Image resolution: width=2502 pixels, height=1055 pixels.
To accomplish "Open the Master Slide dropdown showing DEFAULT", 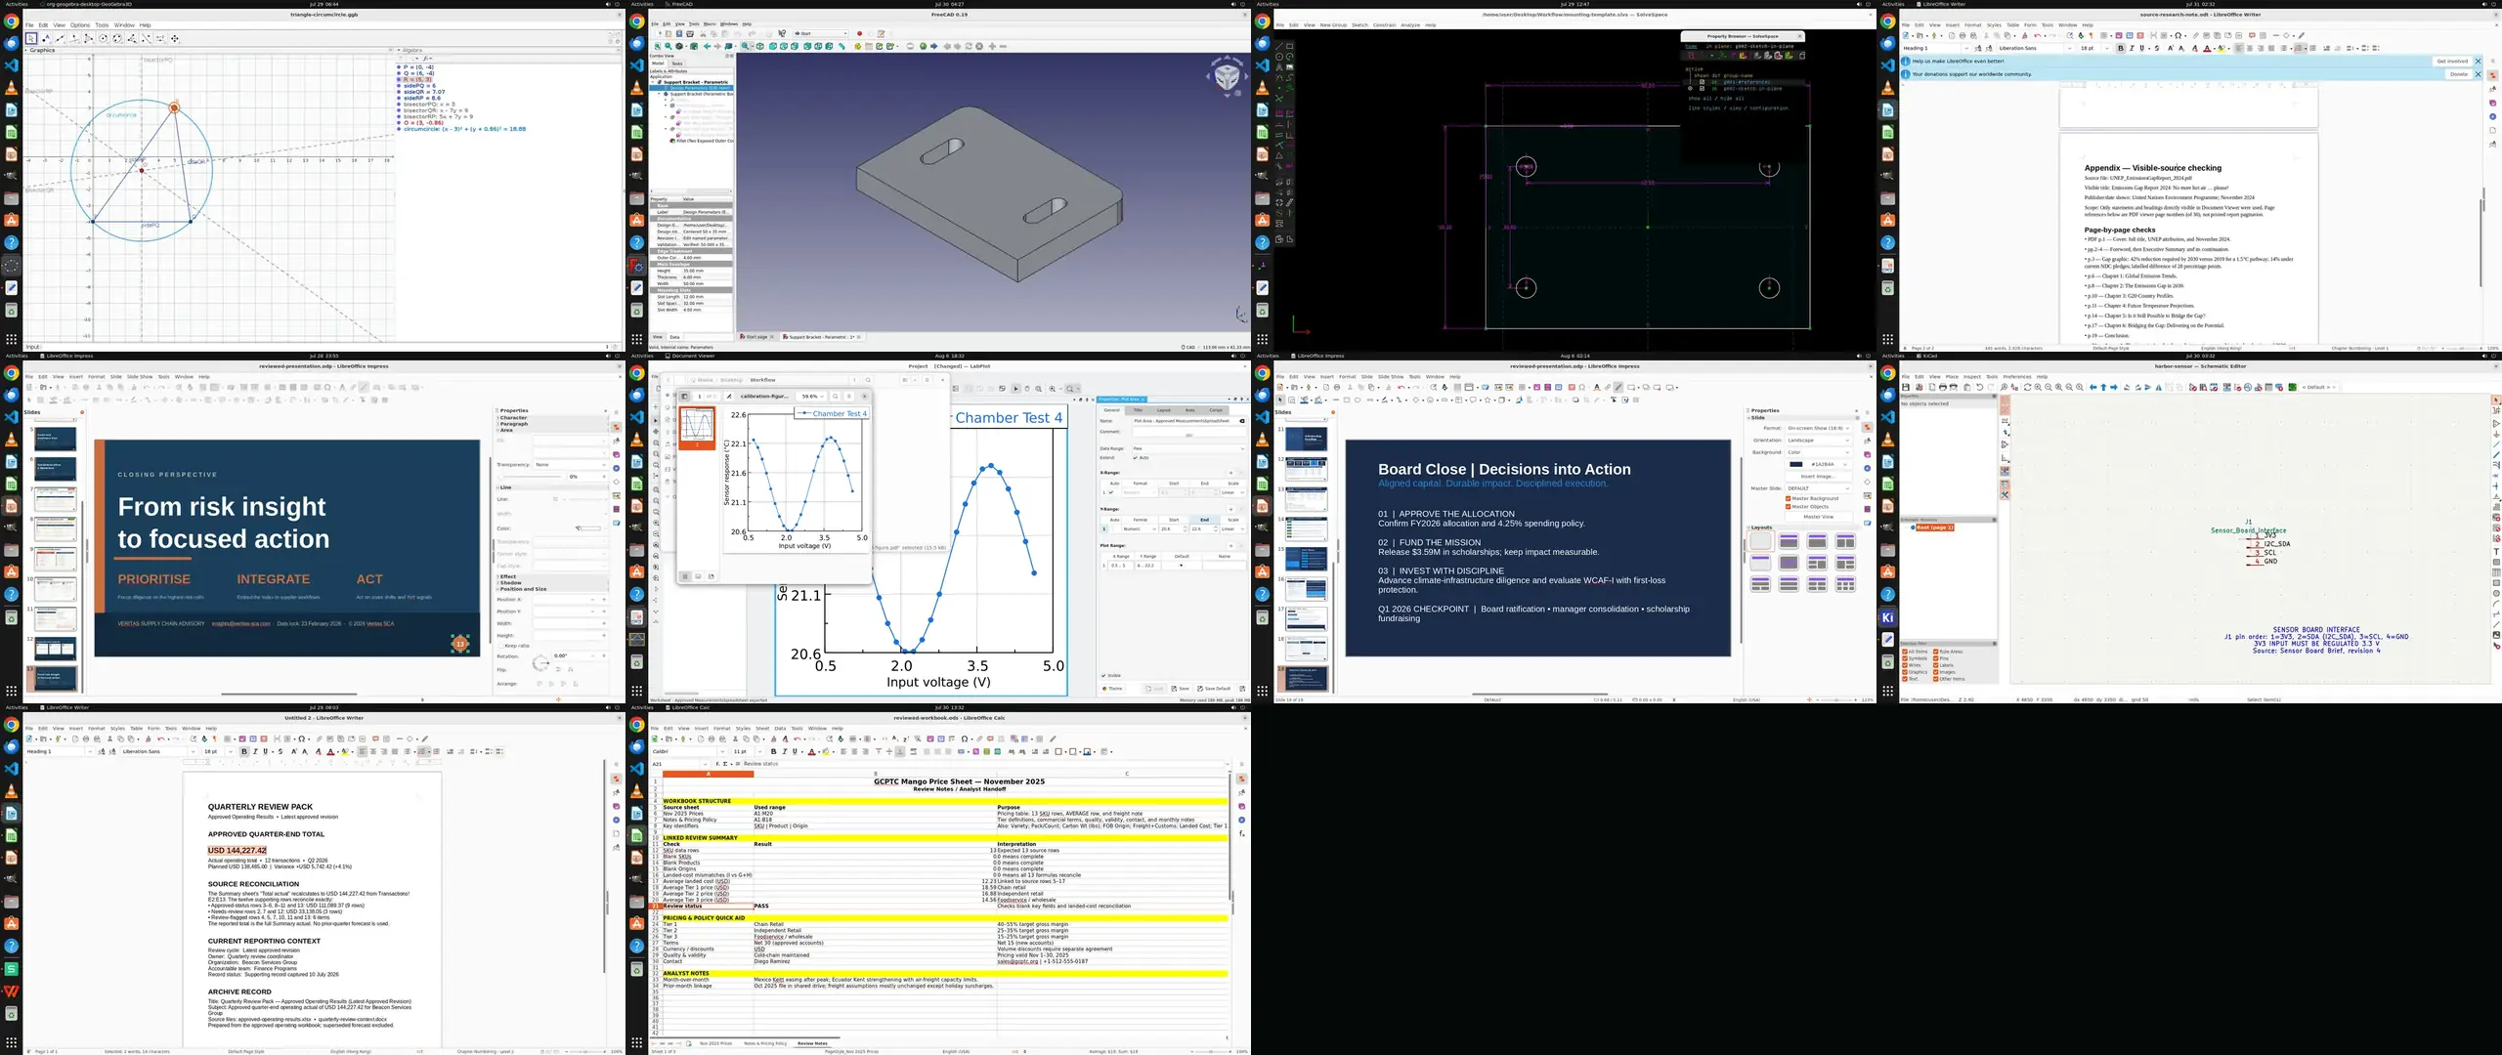I will pyautogui.click(x=1819, y=488).
